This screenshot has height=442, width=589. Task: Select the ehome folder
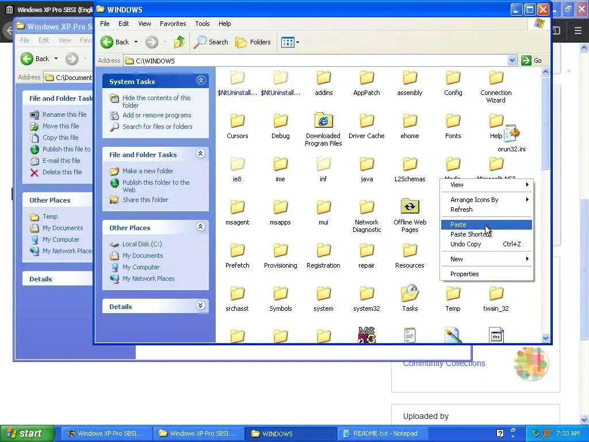point(410,127)
